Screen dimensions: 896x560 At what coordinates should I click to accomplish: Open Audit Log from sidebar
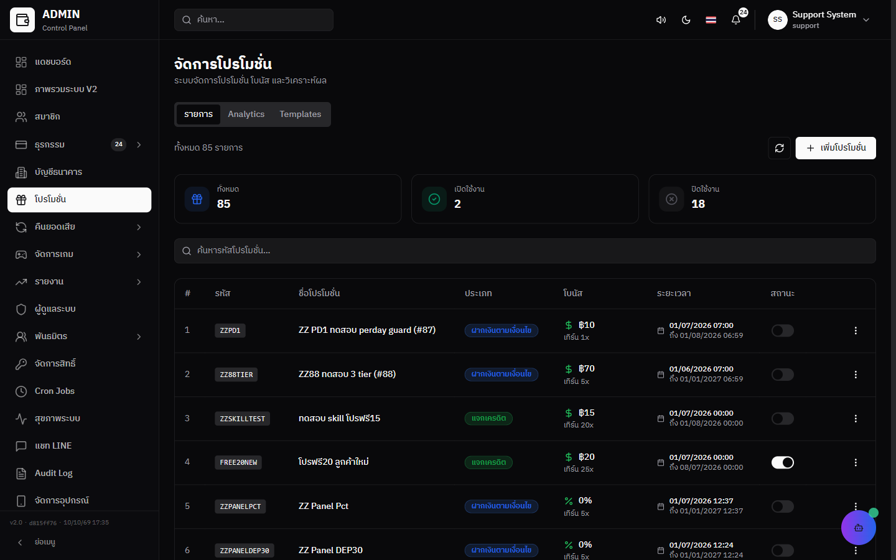(80, 474)
